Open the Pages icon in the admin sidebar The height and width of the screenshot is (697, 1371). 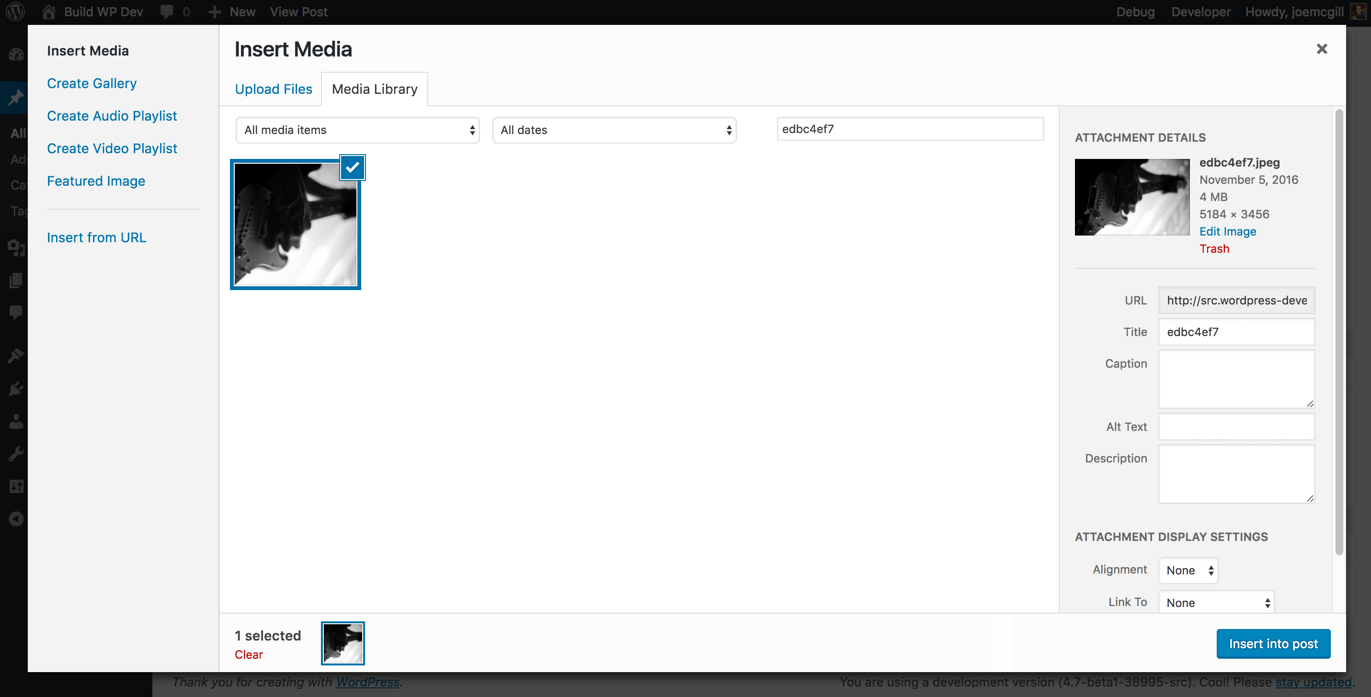(16, 280)
